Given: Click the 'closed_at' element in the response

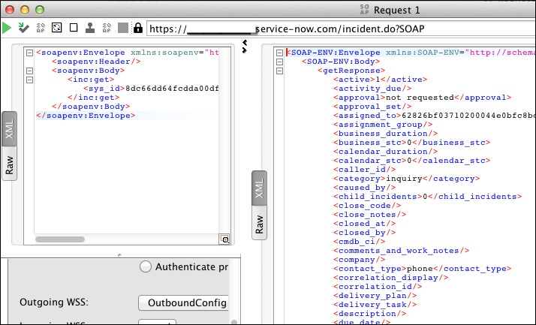Looking at the screenshot, I should (364, 224).
